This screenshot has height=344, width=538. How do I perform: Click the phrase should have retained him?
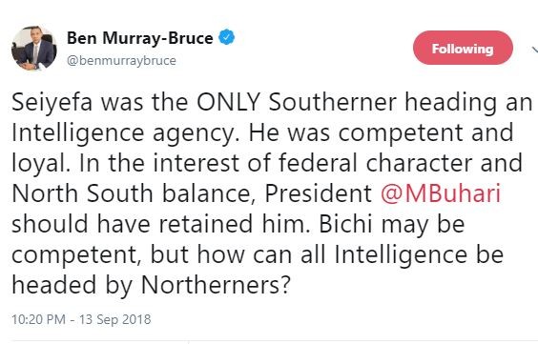pos(161,224)
